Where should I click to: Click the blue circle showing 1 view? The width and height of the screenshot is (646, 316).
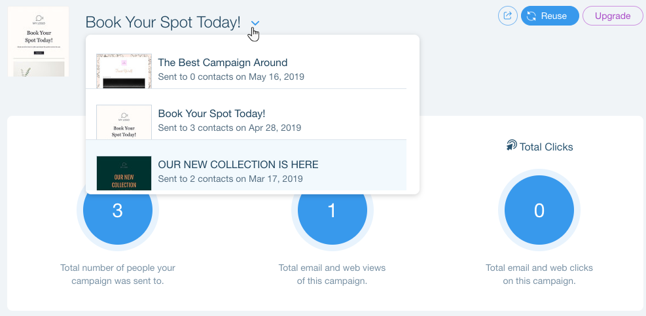click(332, 210)
